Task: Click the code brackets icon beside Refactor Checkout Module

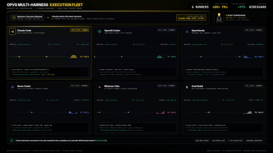Action: 14,17
